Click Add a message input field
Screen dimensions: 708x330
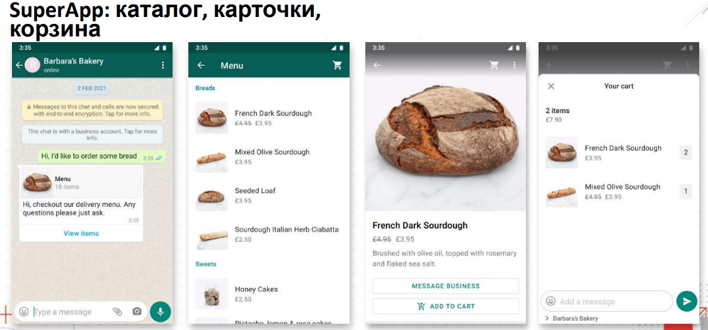coord(607,301)
